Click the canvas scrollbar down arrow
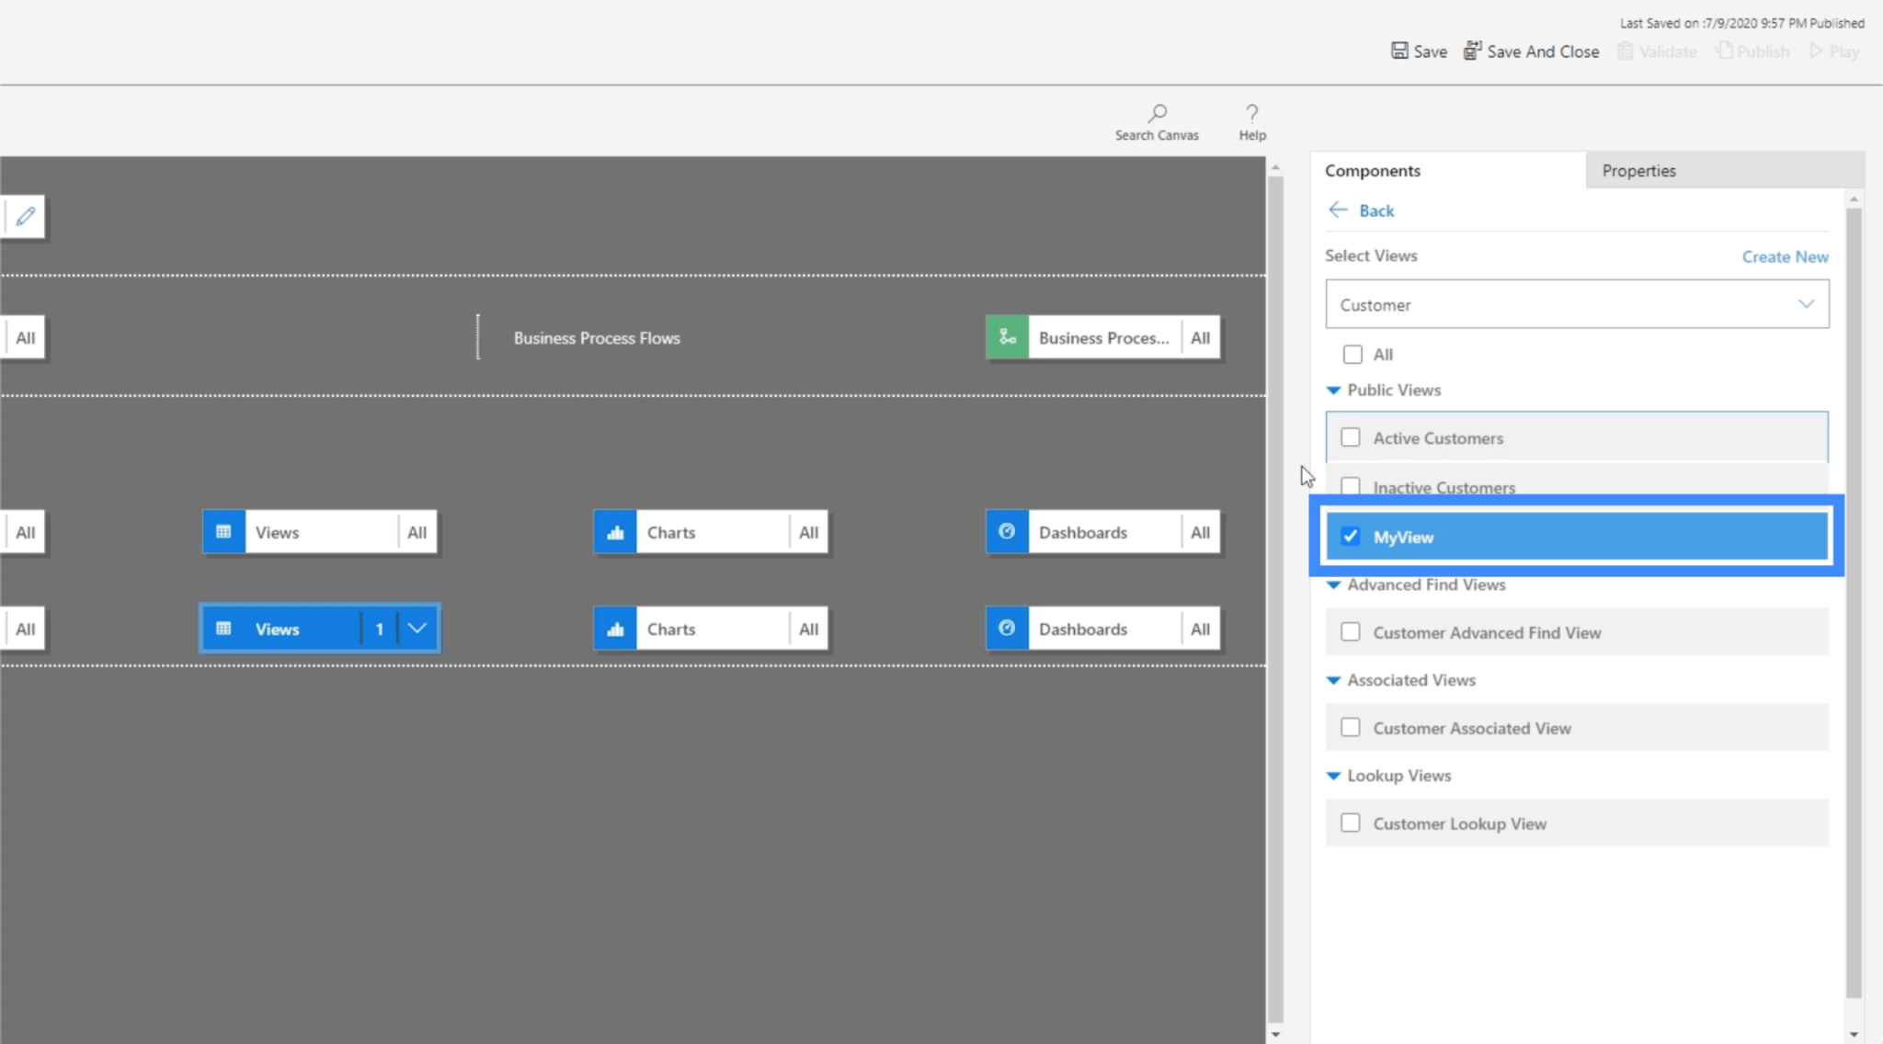The image size is (1883, 1044). [x=1274, y=1034]
